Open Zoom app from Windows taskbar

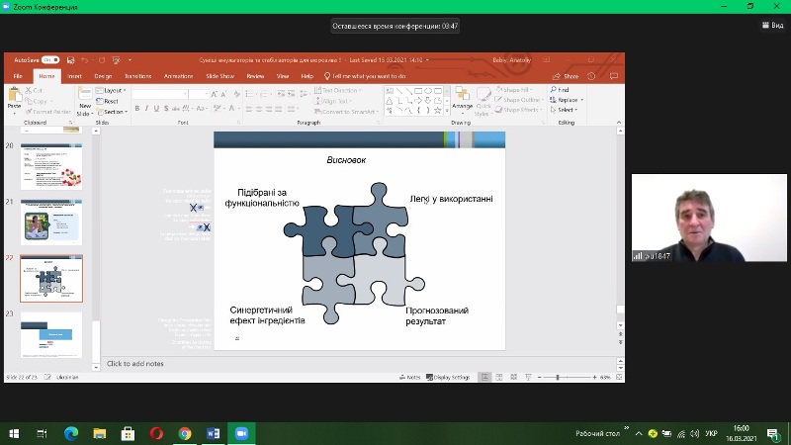click(239, 433)
